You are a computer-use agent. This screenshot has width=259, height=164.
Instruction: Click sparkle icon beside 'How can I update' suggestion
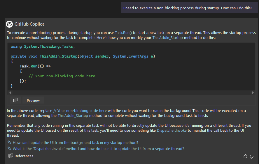point(9,142)
